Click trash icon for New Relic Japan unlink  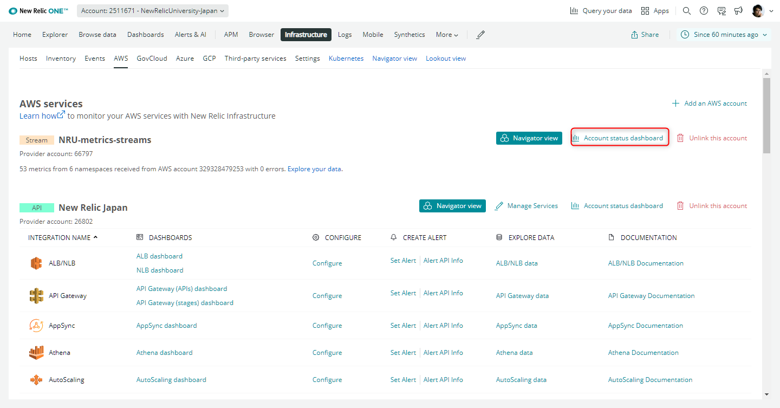[x=680, y=206]
